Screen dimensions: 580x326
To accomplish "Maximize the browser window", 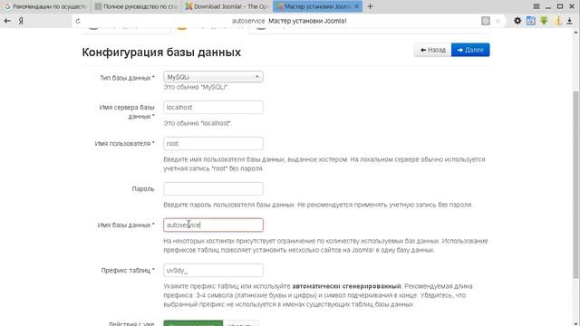I will coord(560,6).
